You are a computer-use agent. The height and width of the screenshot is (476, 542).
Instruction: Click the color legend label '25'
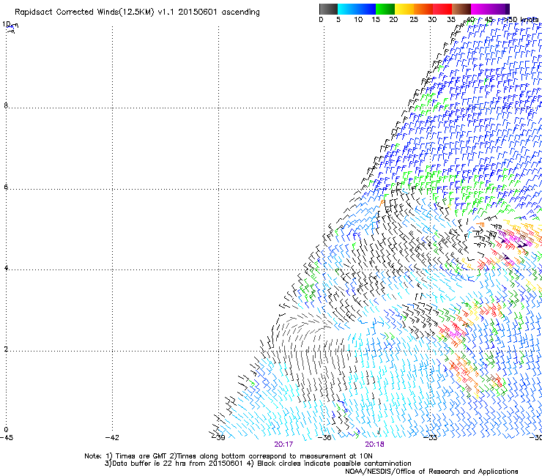414,20
